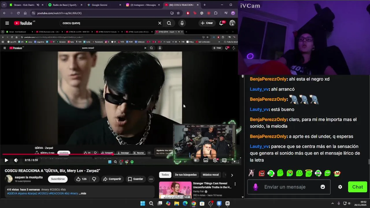Switch to the Stream - Kick Dashboard tab
Viewport: 370px width, 208px height.
24,5
